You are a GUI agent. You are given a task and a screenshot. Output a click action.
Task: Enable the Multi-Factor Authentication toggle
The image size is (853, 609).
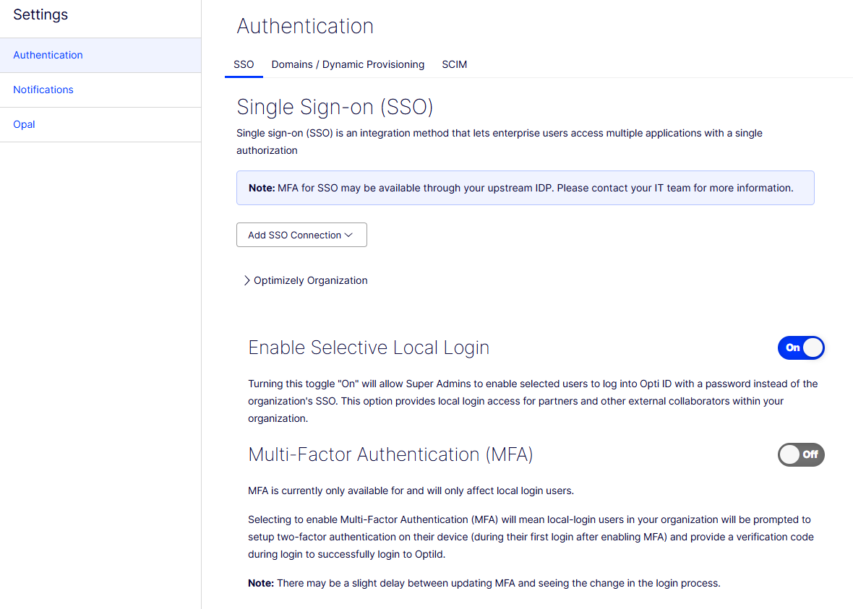[x=800, y=454]
